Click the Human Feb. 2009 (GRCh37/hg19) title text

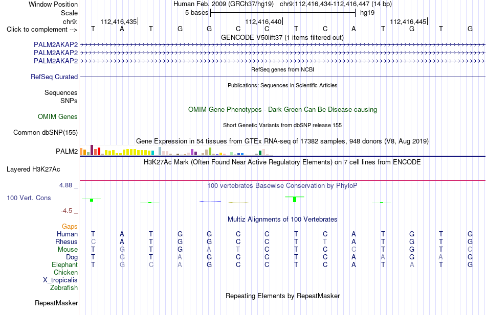pos(224,4)
